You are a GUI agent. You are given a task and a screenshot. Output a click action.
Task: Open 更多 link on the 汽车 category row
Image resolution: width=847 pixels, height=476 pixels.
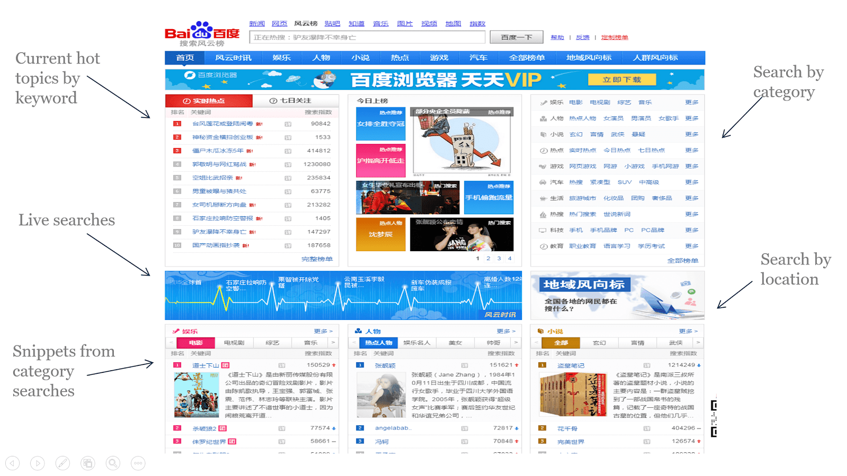[x=692, y=182]
